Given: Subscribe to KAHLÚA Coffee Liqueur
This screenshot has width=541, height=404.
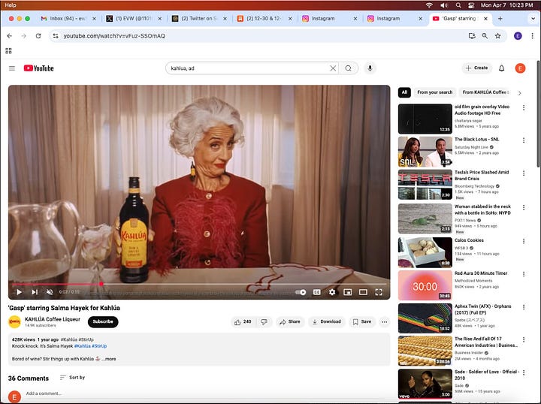Looking at the screenshot, I should (x=103, y=321).
